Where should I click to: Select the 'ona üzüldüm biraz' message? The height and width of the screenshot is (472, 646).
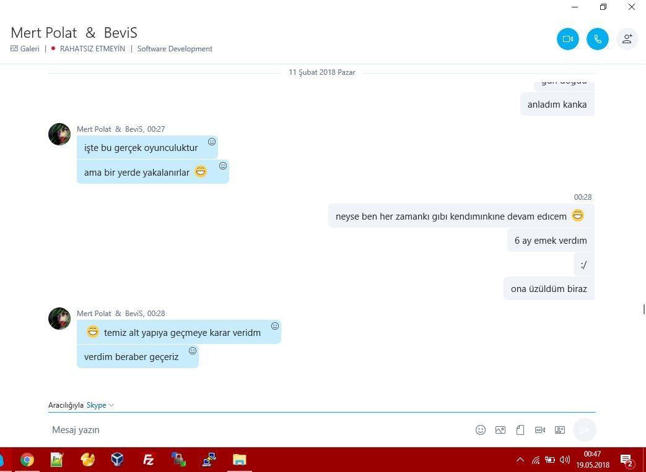(x=549, y=288)
